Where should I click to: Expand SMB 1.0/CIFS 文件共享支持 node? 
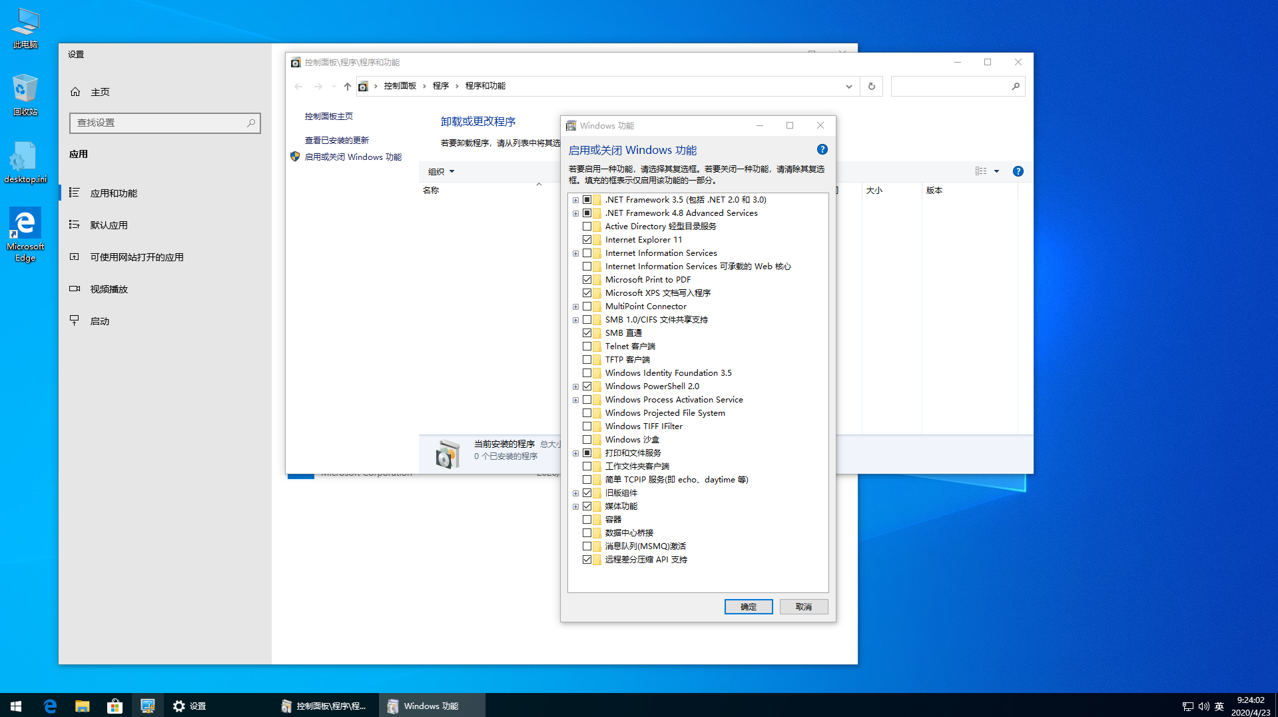[575, 320]
